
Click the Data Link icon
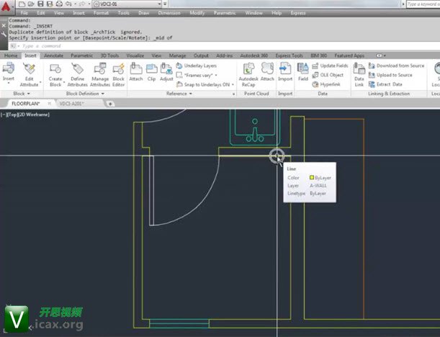coord(359,72)
